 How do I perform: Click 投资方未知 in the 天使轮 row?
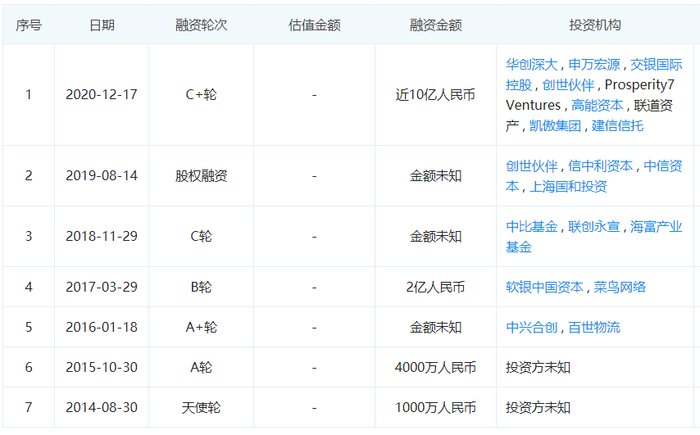538,408
